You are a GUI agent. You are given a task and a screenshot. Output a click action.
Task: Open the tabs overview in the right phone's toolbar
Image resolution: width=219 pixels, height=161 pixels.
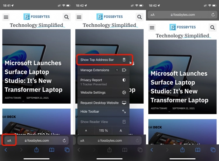pos(213,150)
